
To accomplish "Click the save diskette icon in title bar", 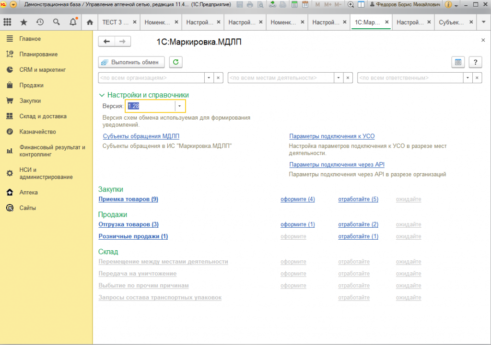I will (x=240, y=4).
